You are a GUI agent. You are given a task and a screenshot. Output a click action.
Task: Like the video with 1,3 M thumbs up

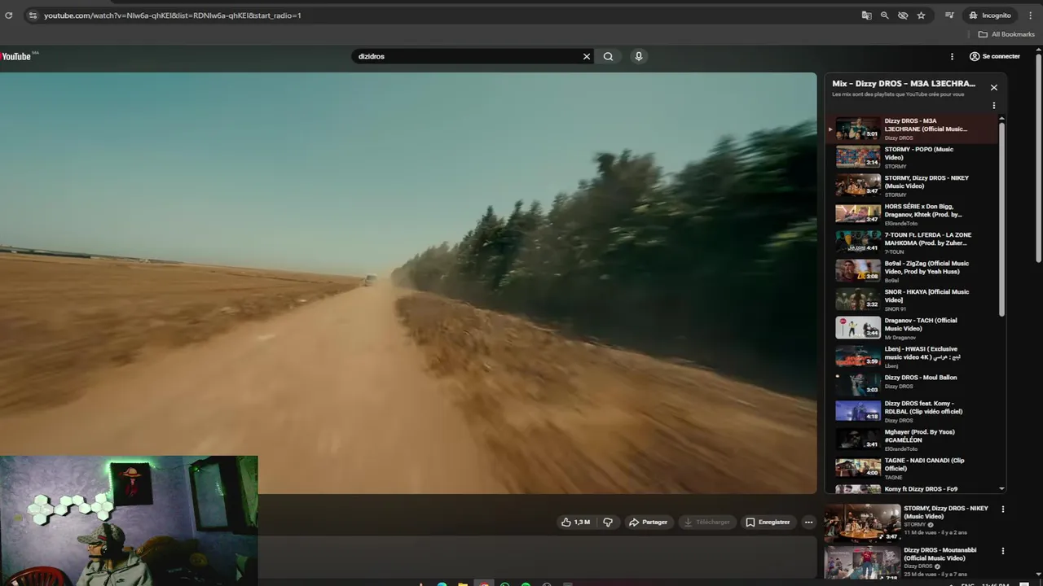coord(575,522)
